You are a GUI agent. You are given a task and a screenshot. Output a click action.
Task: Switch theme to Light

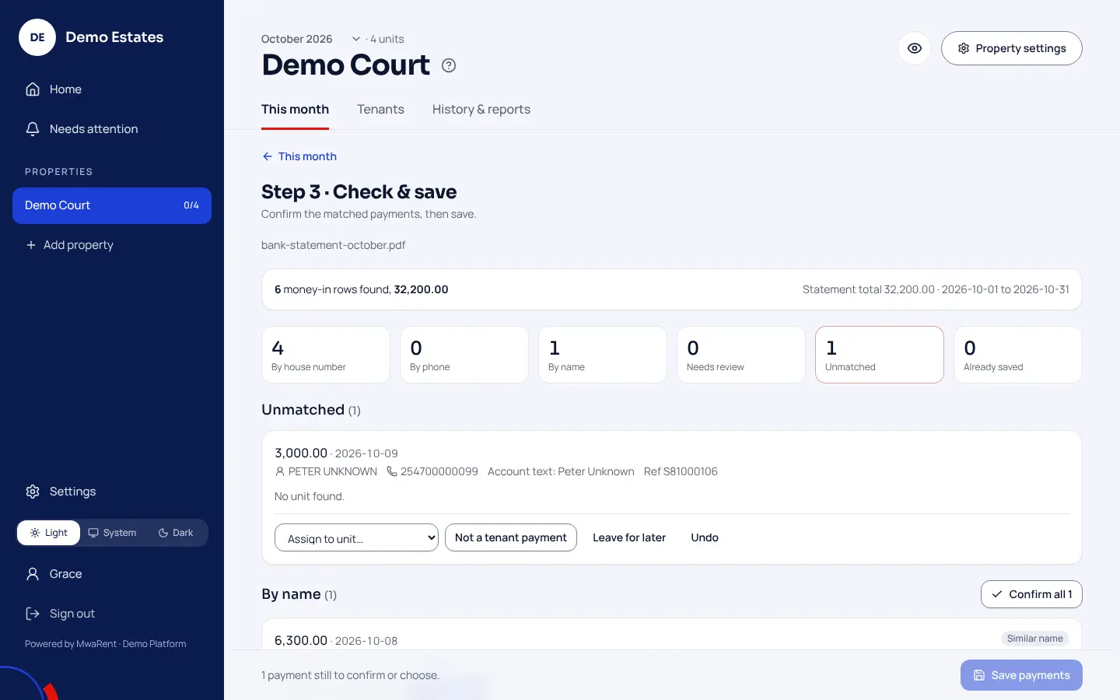click(x=48, y=533)
